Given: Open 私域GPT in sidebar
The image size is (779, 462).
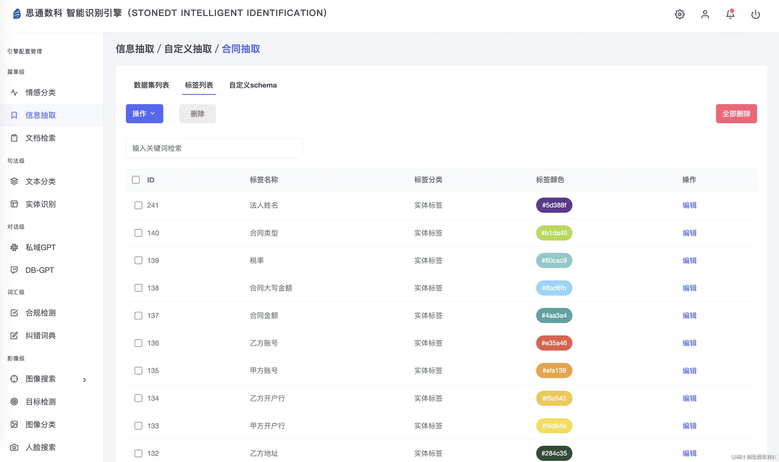Looking at the screenshot, I should (40, 248).
